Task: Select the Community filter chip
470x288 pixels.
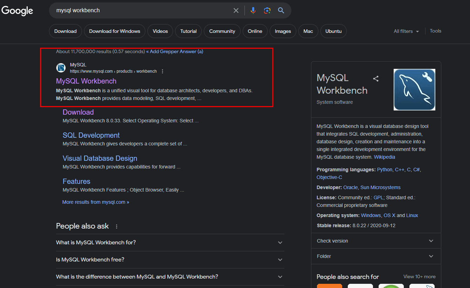Action: click(222, 31)
